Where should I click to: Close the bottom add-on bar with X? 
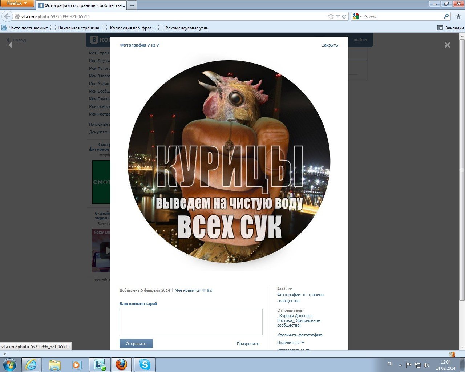coord(5,354)
